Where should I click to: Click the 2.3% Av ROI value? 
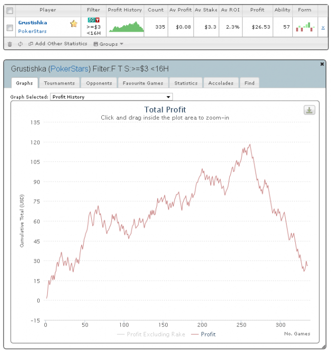point(233,27)
